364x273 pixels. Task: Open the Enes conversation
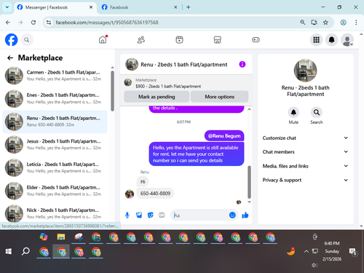click(x=55, y=98)
